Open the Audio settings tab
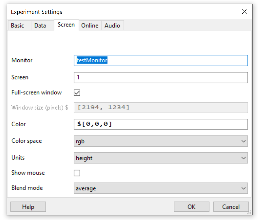 tap(112, 25)
